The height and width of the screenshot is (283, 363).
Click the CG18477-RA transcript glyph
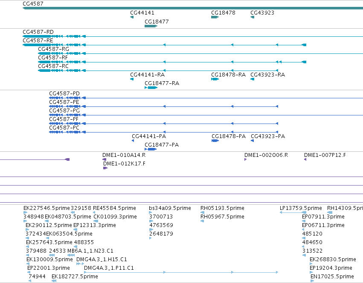tap(151, 88)
